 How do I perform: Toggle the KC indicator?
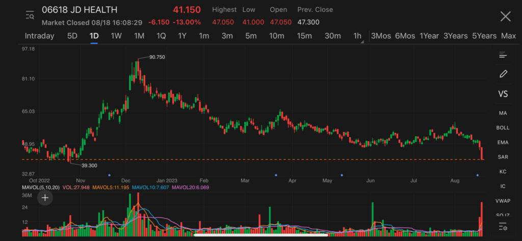(503, 171)
